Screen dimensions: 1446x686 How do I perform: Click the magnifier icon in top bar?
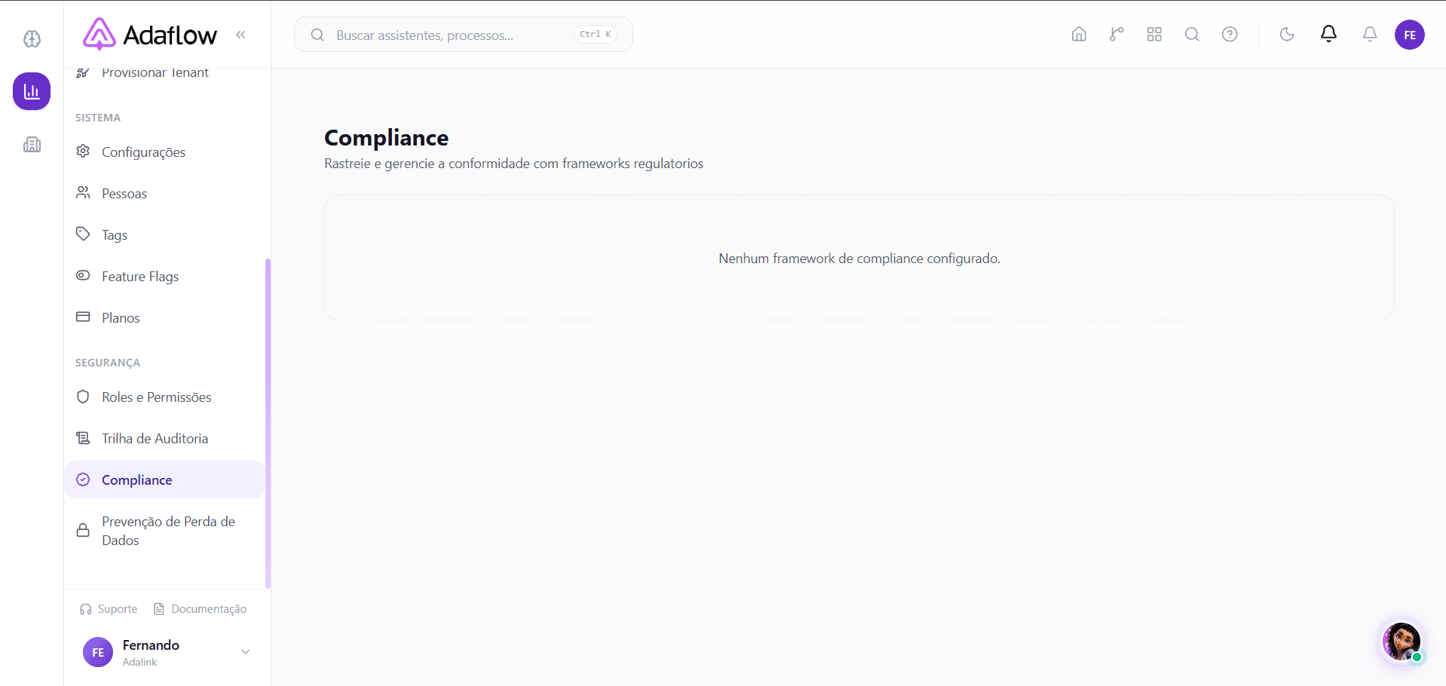point(1192,34)
